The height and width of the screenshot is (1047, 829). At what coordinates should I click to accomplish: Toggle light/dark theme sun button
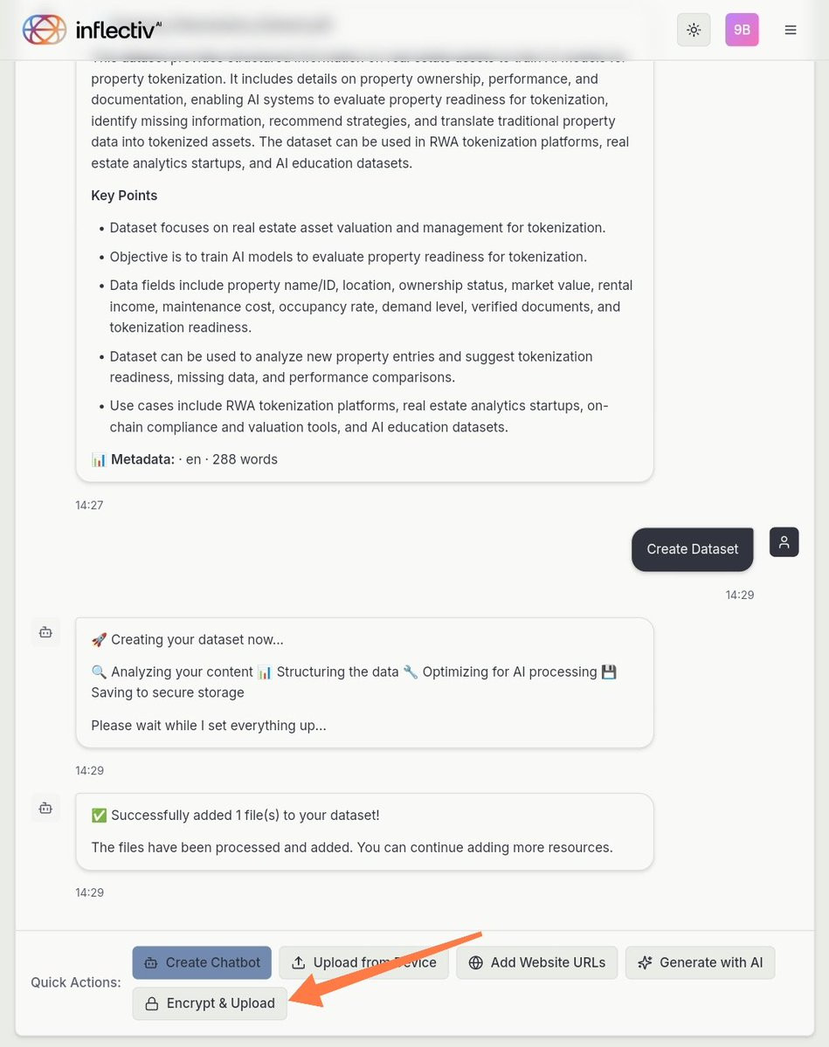point(694,30)
